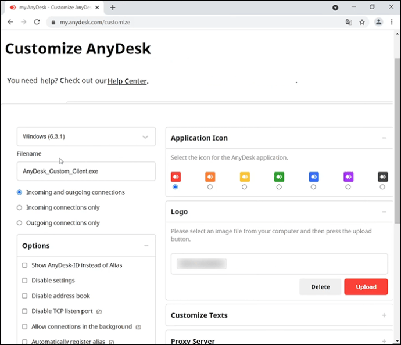Open the browser's round dropdown icon beside minimize
Screen dimensions: 401x345
pyautogui.click(x=335, y=8)
